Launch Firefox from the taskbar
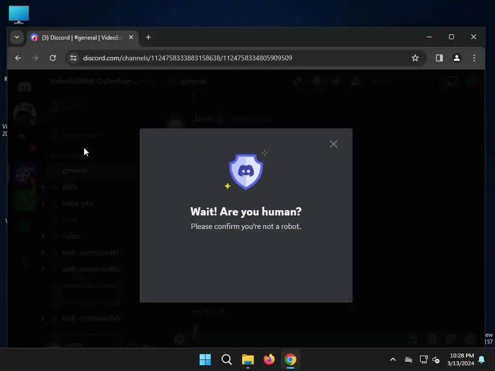Screen dimensions: 495x371 pos(269,359)
